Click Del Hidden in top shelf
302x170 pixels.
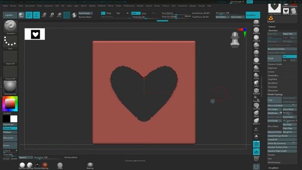click(x=223, y=17)
